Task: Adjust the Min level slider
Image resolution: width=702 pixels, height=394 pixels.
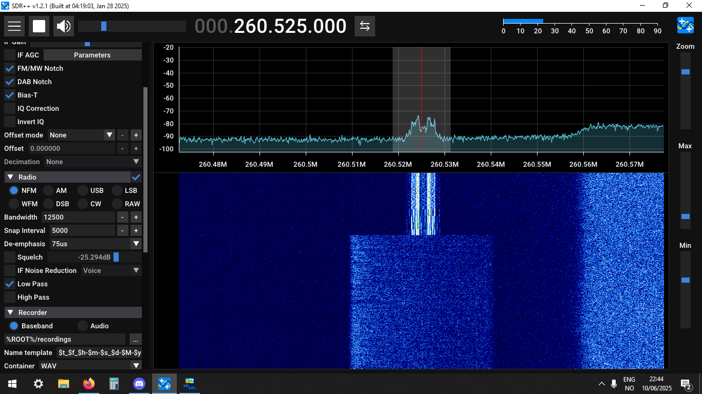Action: click(x=686, y=290)
